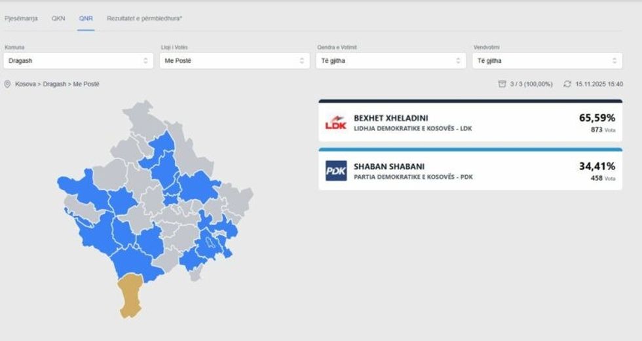Select the QNR tab
This screenshot has height=341, width=642.
coord(86,19)
